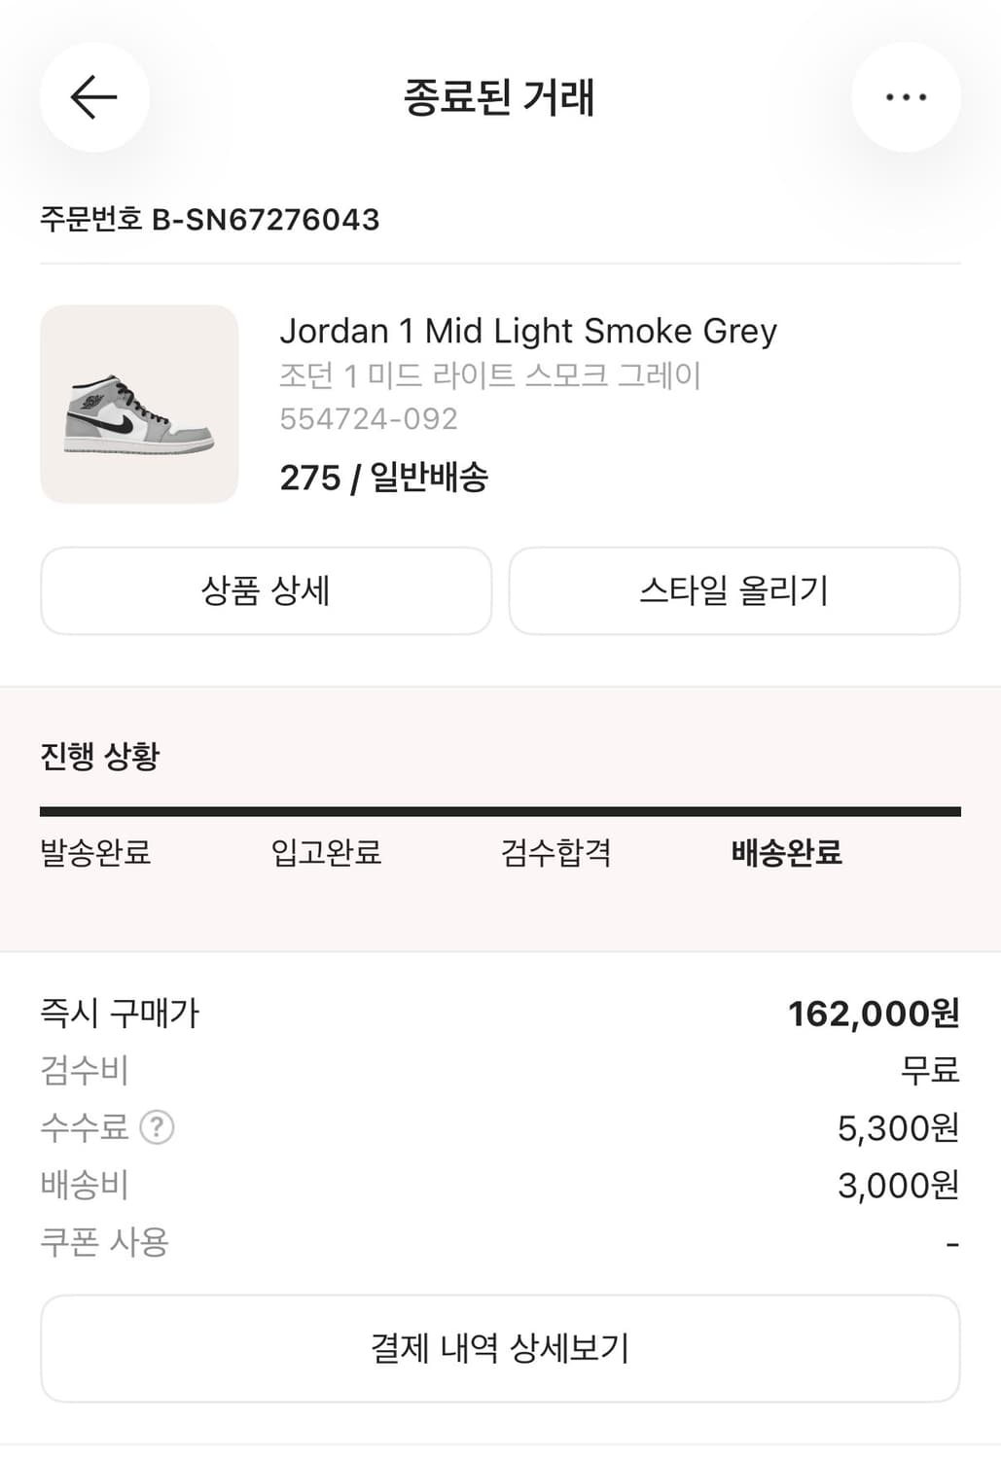Click the black progress status bar

500,811
